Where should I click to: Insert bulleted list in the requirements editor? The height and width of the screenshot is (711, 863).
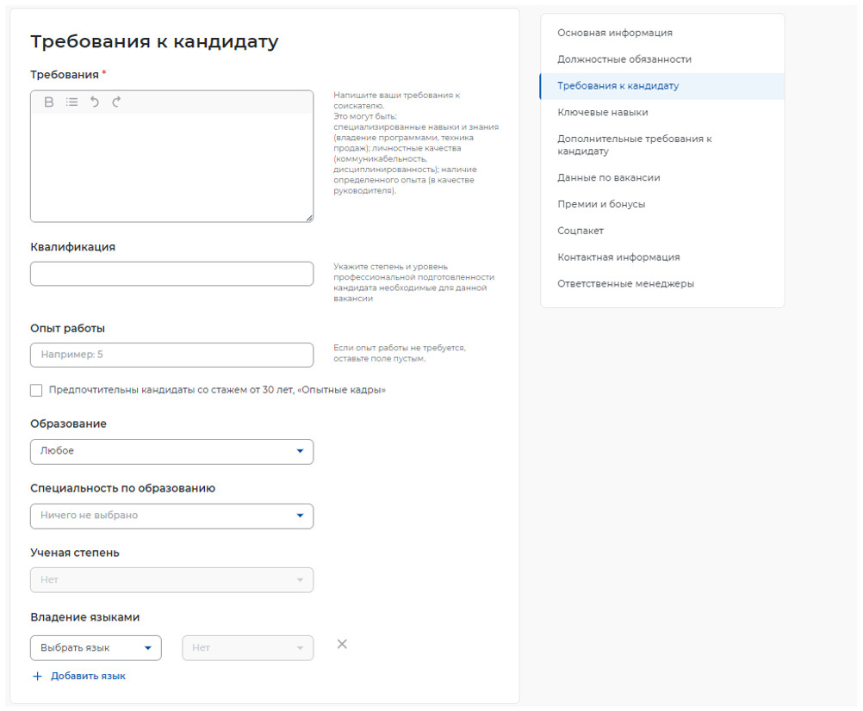point(72,102)
